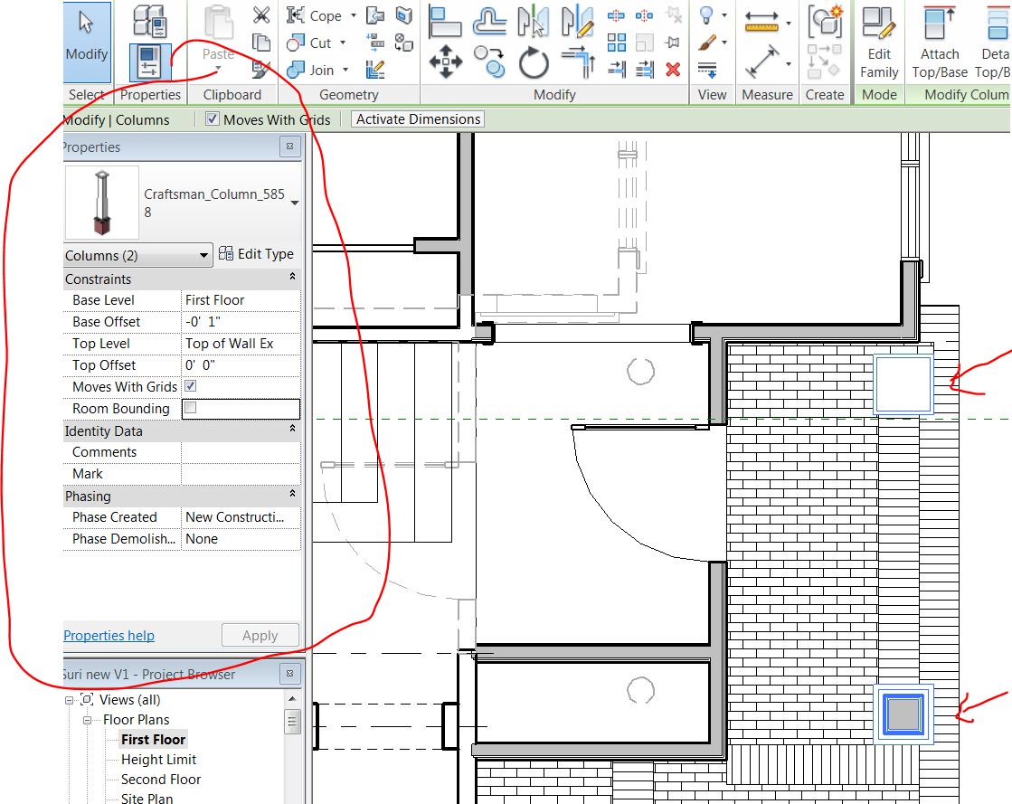
Task: Enable the Room Bounding checkbox
Action: click(191, 408)
